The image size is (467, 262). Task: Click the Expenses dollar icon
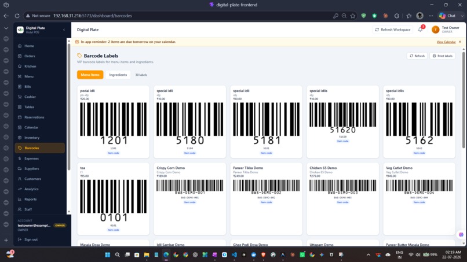click(x=20, y=158)
